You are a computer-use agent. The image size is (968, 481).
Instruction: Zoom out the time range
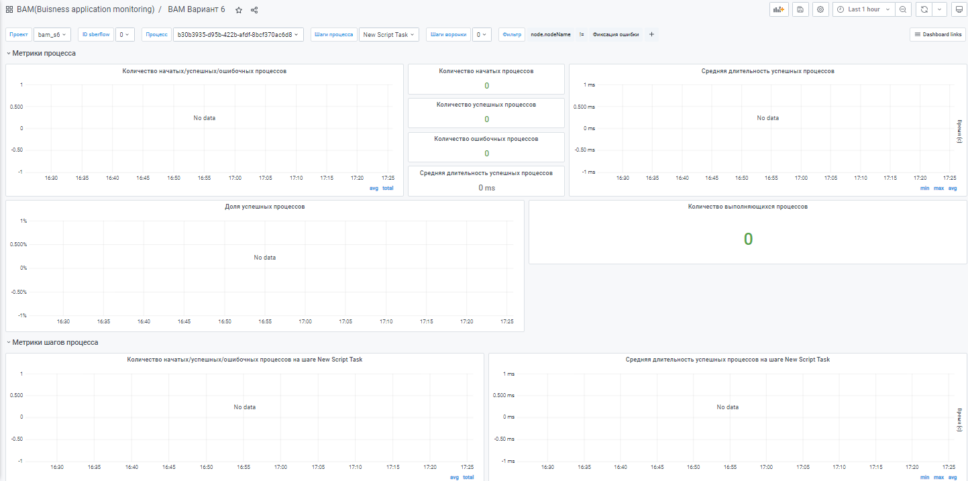[903, 9]
